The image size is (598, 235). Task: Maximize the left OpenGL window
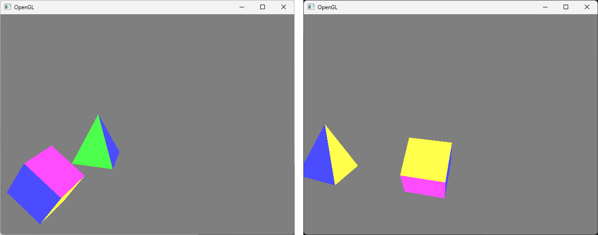[x=263, y=7]
